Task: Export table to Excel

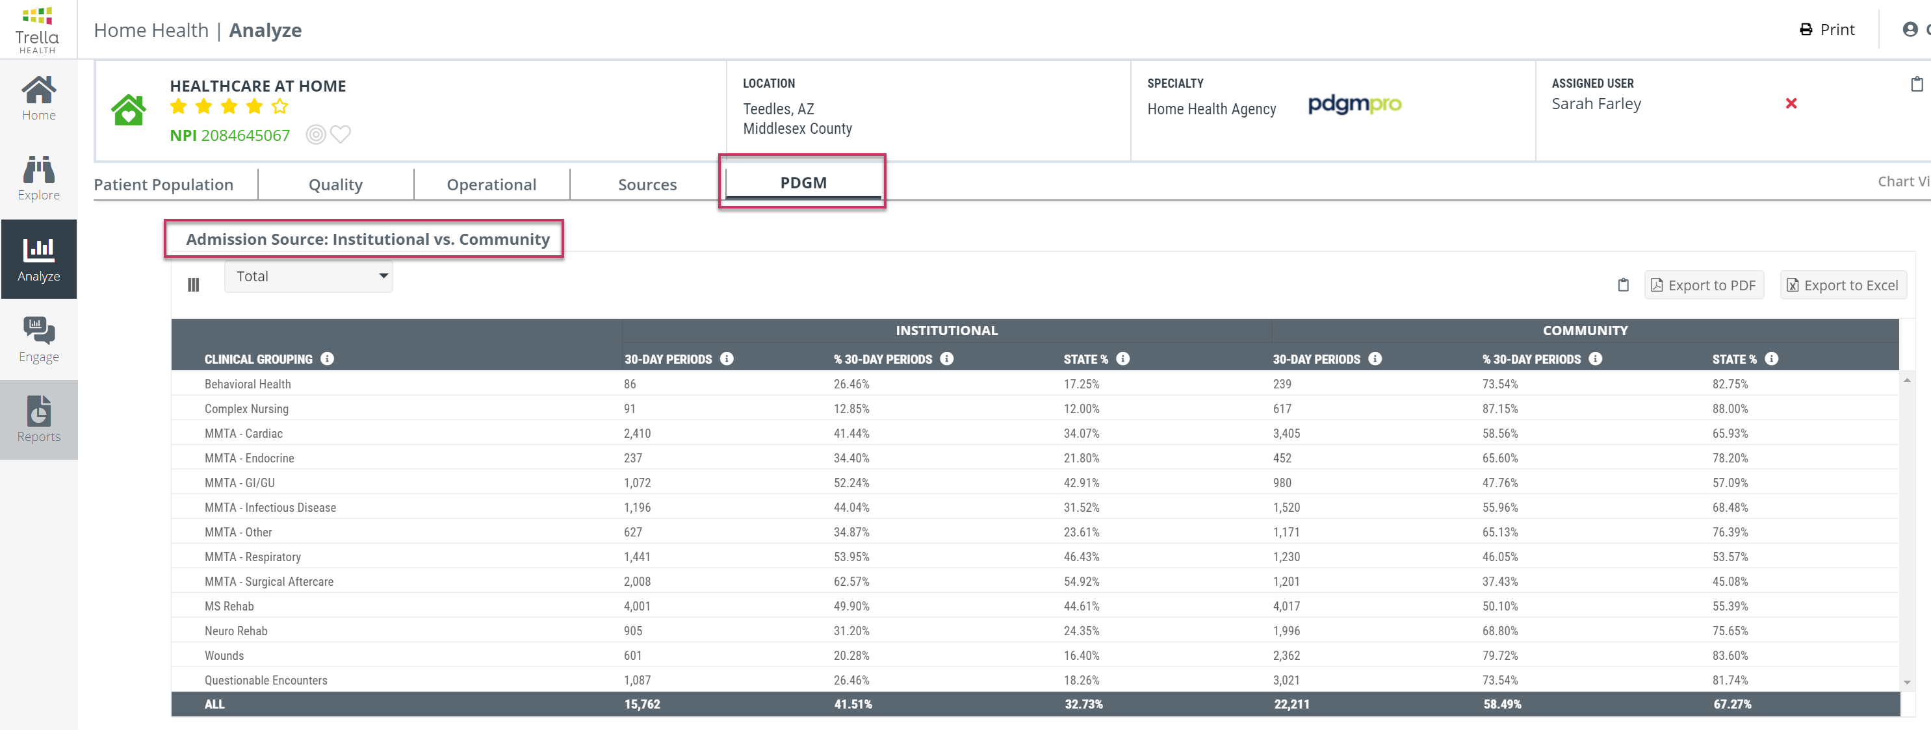Action: (x=1843, y=284)
